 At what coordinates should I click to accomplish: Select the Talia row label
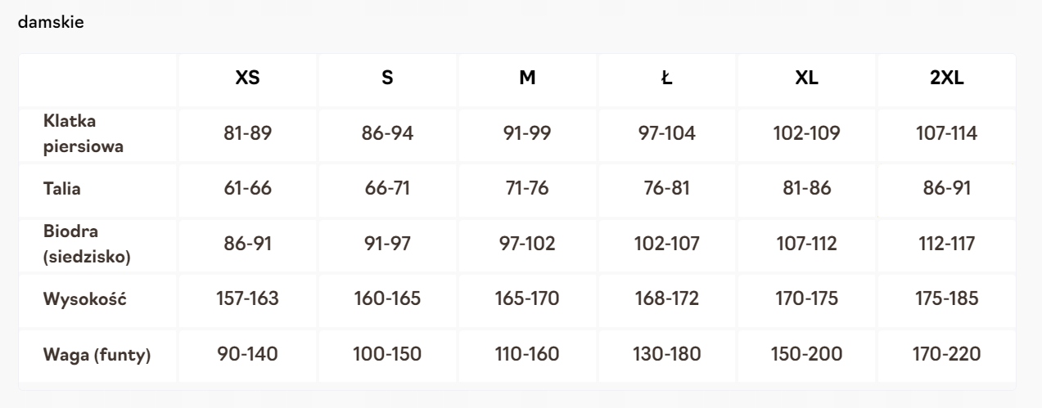pos(61,189)
